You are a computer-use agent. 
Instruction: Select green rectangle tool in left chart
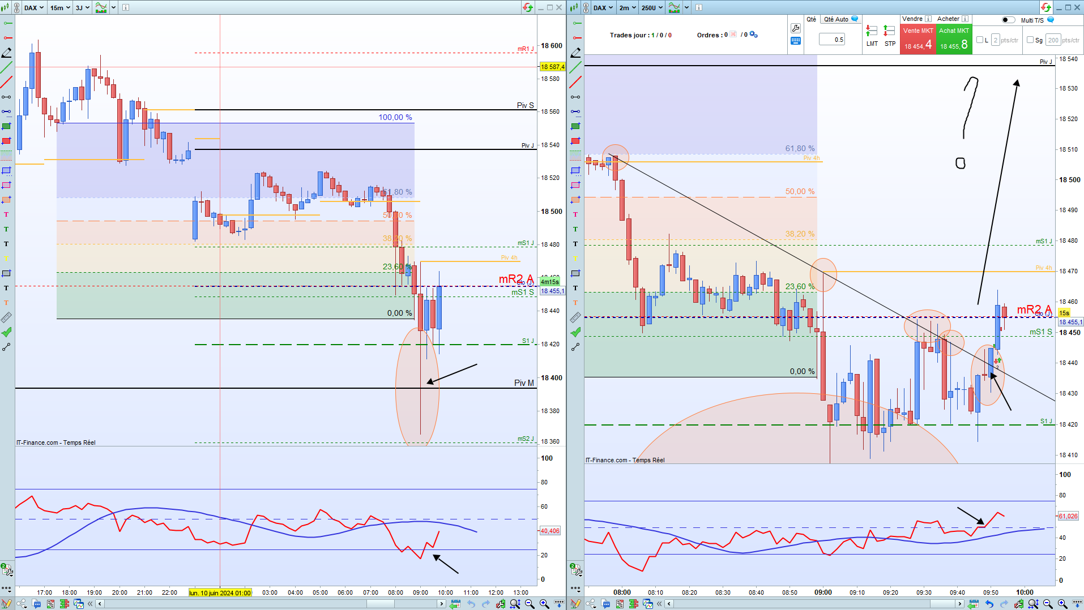click(7, 126)
